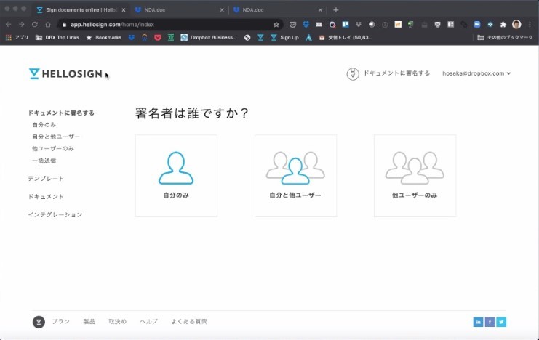Open the hoseka@dropbox.com account dropdown
This screenshot has width=539, height=340.
pos(476,73)
